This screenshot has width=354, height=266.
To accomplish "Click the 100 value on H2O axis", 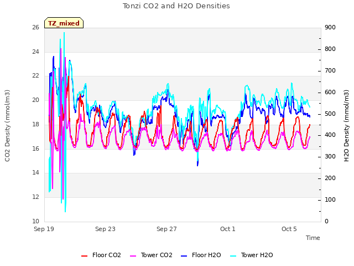I will tap(330, 200).
